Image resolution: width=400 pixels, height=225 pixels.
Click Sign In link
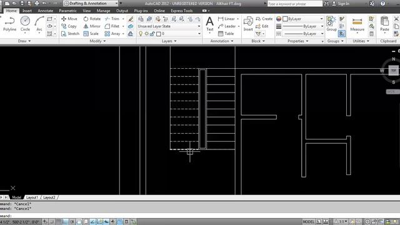click(x=343, y=4)
